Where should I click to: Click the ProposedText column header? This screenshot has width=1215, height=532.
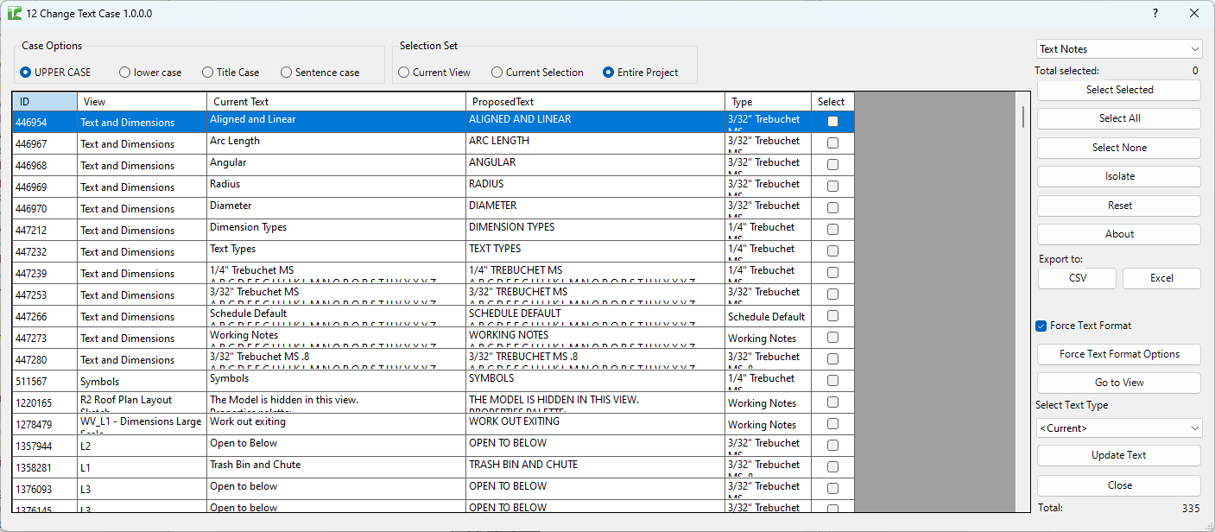click(595, 102)
